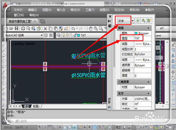Toggle TXT layer freeze sun icon
Image resolution: width=176 pixels, height=130 pixels.
tap(67, 35)
